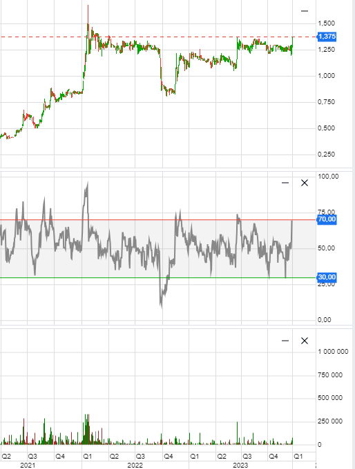The image size is (355, 469).
Task: Collapse the price chart panel with minus icon
Action: click(305, 11)
